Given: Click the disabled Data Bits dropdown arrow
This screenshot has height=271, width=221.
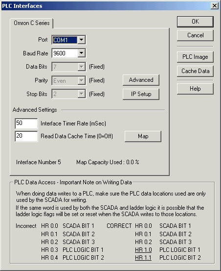Looking at the screenshot, I should 81,67.
